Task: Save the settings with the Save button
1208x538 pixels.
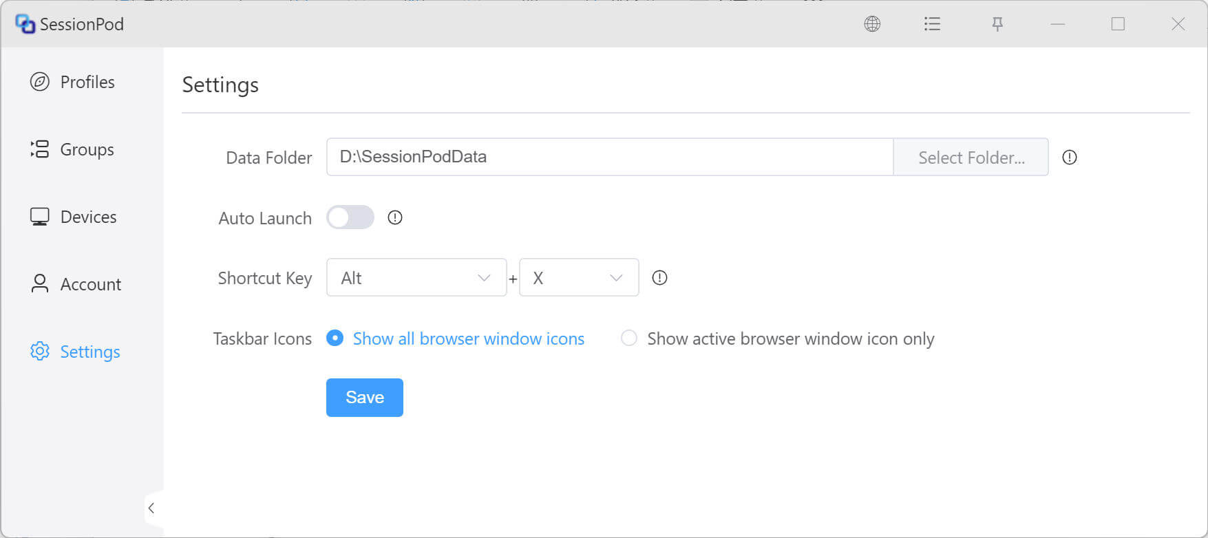Action: (365, 398)
